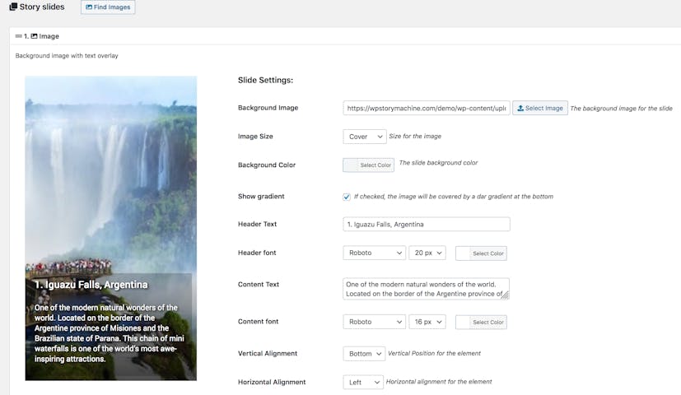
Task: Choose the Content font color swatch
Action: [x=464, y=322]
